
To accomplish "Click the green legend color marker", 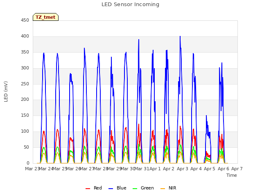I will pos(135,189).
